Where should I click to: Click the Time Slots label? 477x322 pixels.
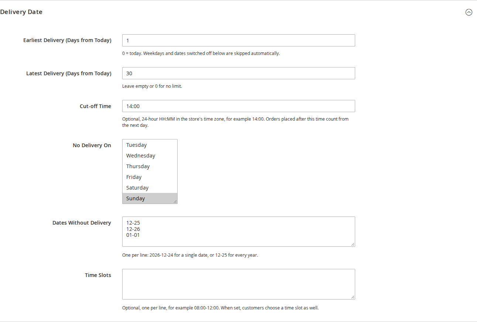click(98, 275)
